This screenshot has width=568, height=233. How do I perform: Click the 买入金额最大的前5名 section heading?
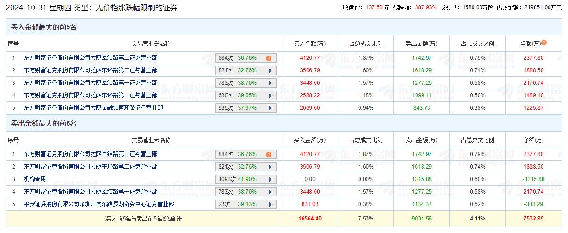pos(44,27)
